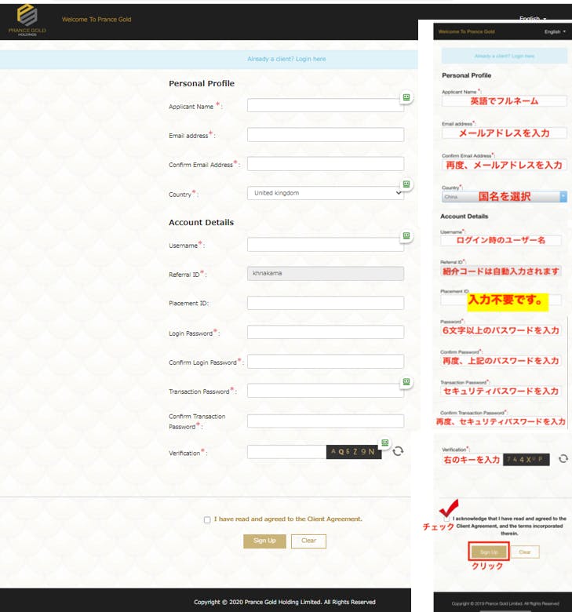Click green autofill icon beside Country dropdown
572x612 pixels.
pyautogui.click(x=406, y=184)
